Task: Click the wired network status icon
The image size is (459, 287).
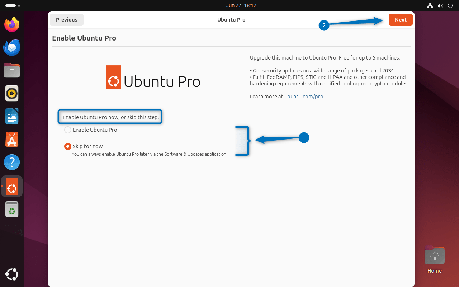Action: [x=430, y=5]
